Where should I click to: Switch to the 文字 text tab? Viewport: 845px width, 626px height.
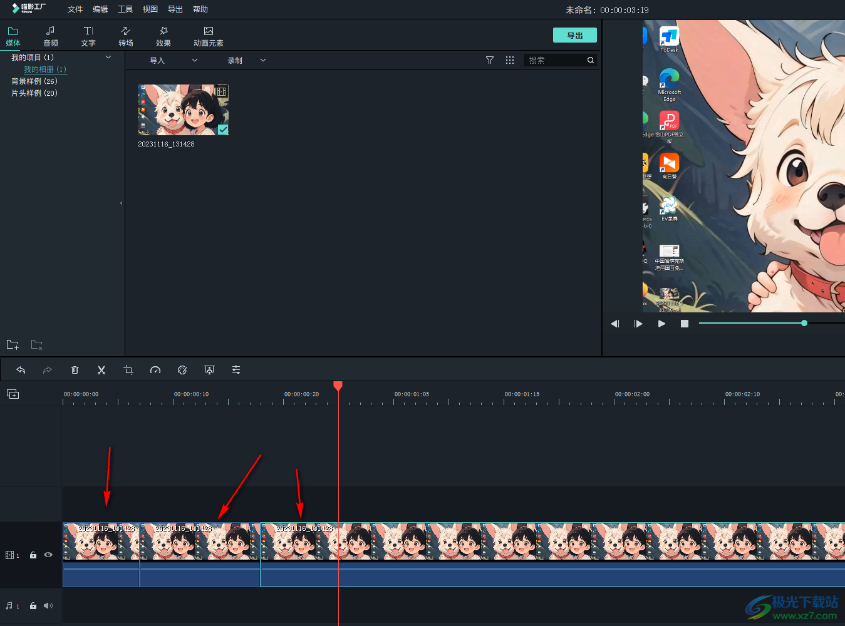88,36
